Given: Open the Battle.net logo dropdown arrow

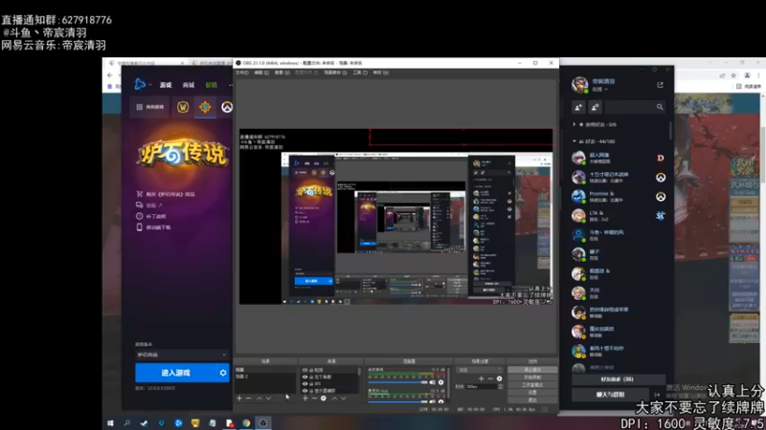Looking at the screenshot, I should coord(150,85).
